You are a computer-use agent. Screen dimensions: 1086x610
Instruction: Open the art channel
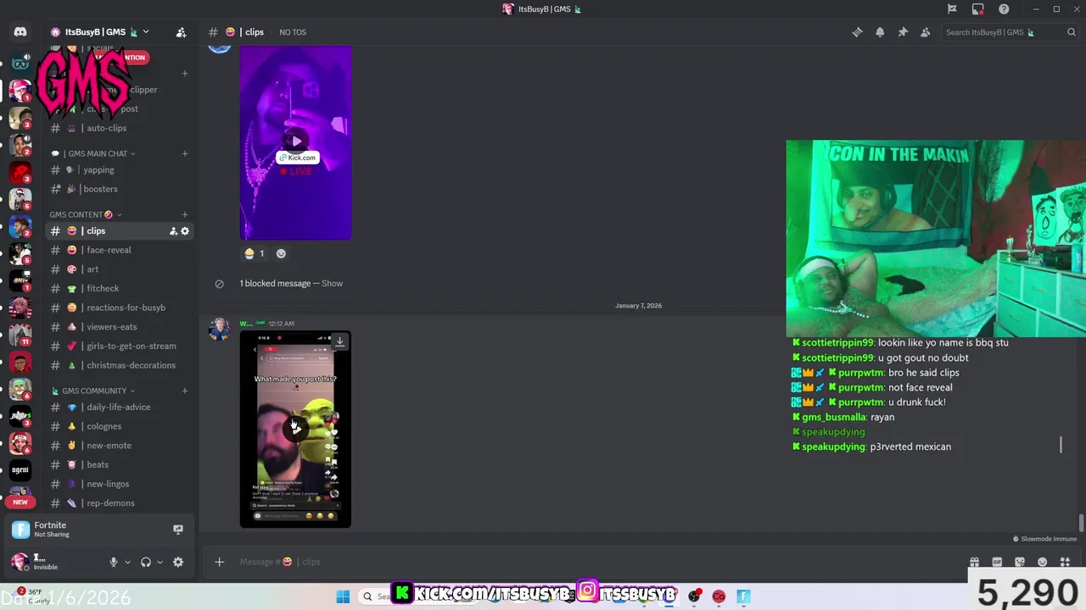120,269
